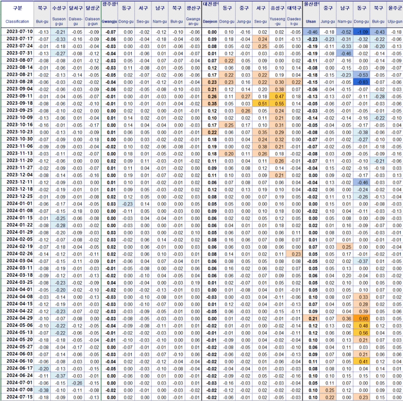Viewport: 403px width, 401px height.
Task: Click the Gwangsan-gu column header
Action: pyautogui.click(x=193, y=14)
